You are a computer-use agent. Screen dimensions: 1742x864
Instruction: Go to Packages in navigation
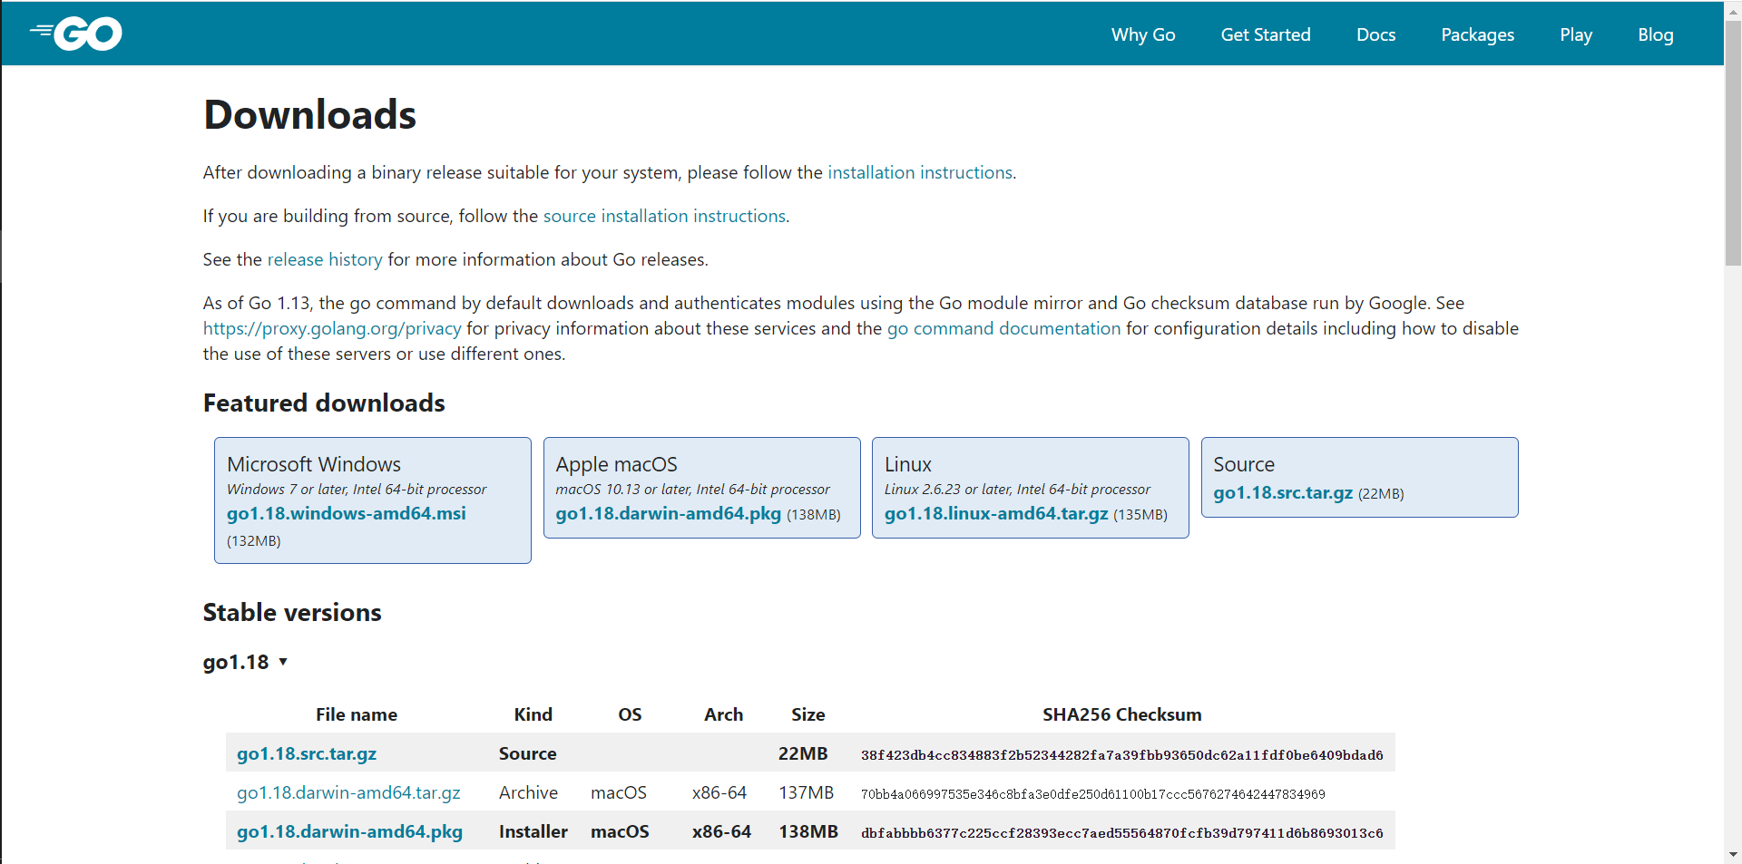[1477, 34]
